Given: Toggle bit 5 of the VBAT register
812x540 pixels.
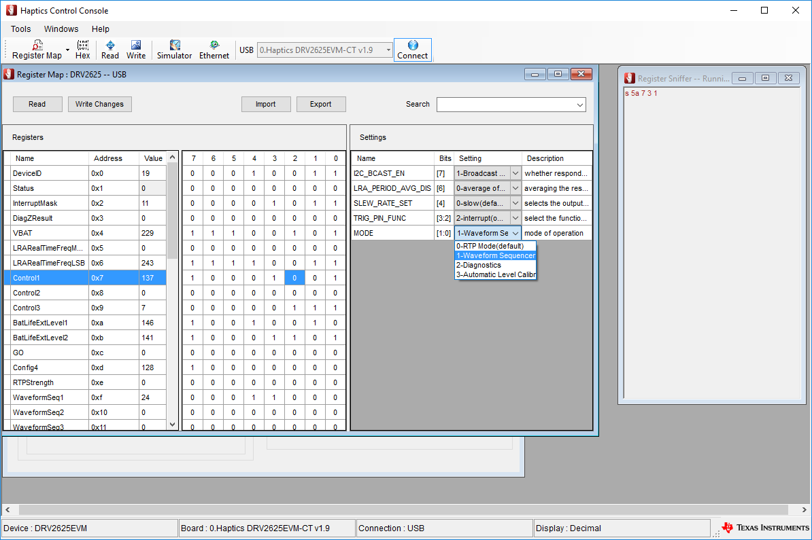Looking at the screenshot, I should coord(233,233).
